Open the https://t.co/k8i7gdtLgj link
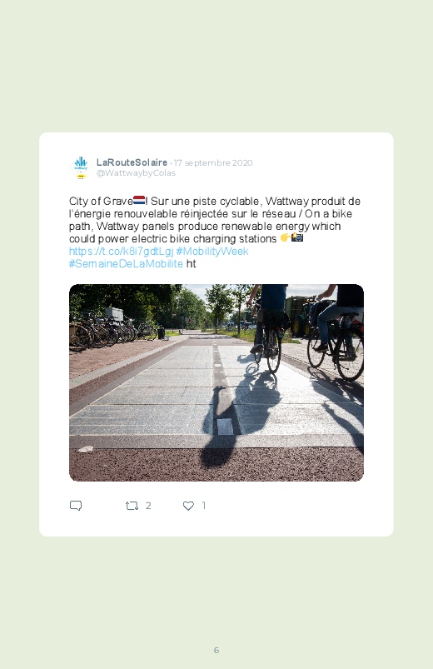 point(121,252)
